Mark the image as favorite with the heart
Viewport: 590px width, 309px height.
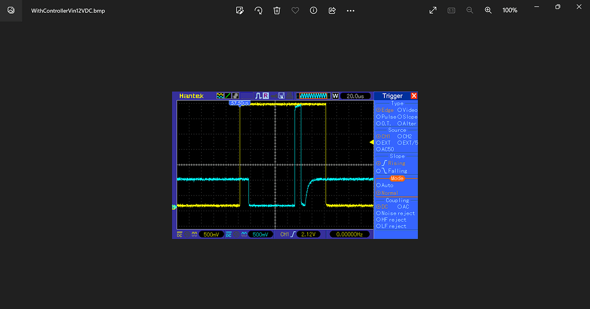coord(295,10)
